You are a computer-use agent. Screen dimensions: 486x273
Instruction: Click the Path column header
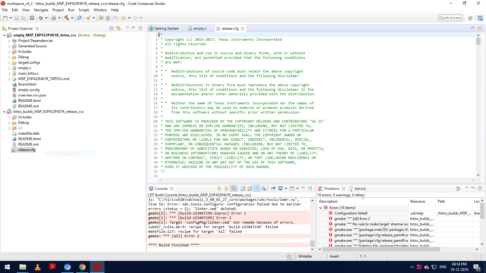[454, 201]
